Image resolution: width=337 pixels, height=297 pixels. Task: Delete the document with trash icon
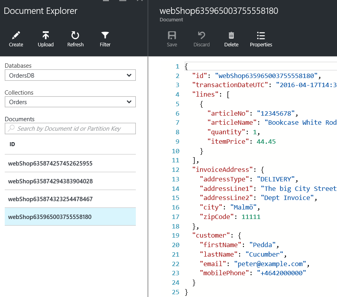pyautogui.click(x=231, y=36)
